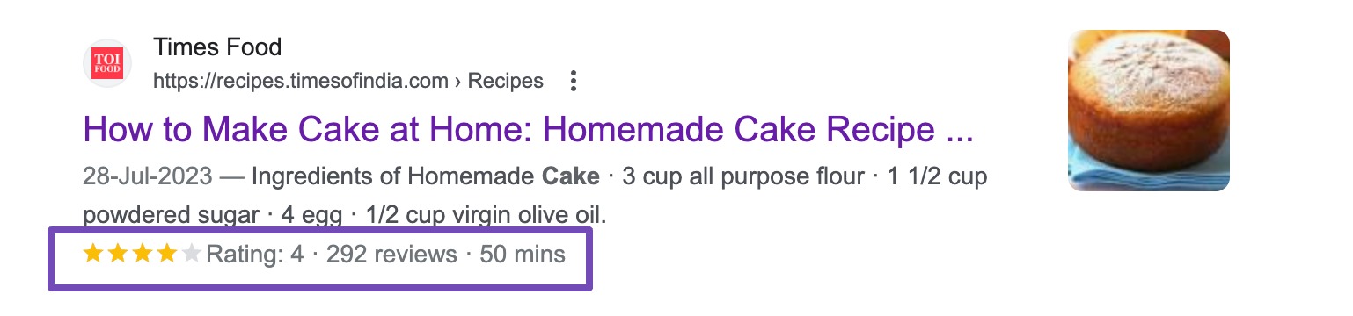Viewport: 1353px width, 316px height.
Task: Click the first gold rating star
Action: tap(92, 255)
